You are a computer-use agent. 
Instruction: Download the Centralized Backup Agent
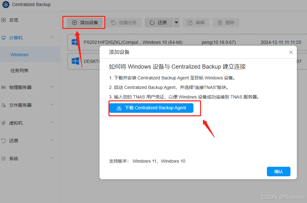click(x=151, y=108)
